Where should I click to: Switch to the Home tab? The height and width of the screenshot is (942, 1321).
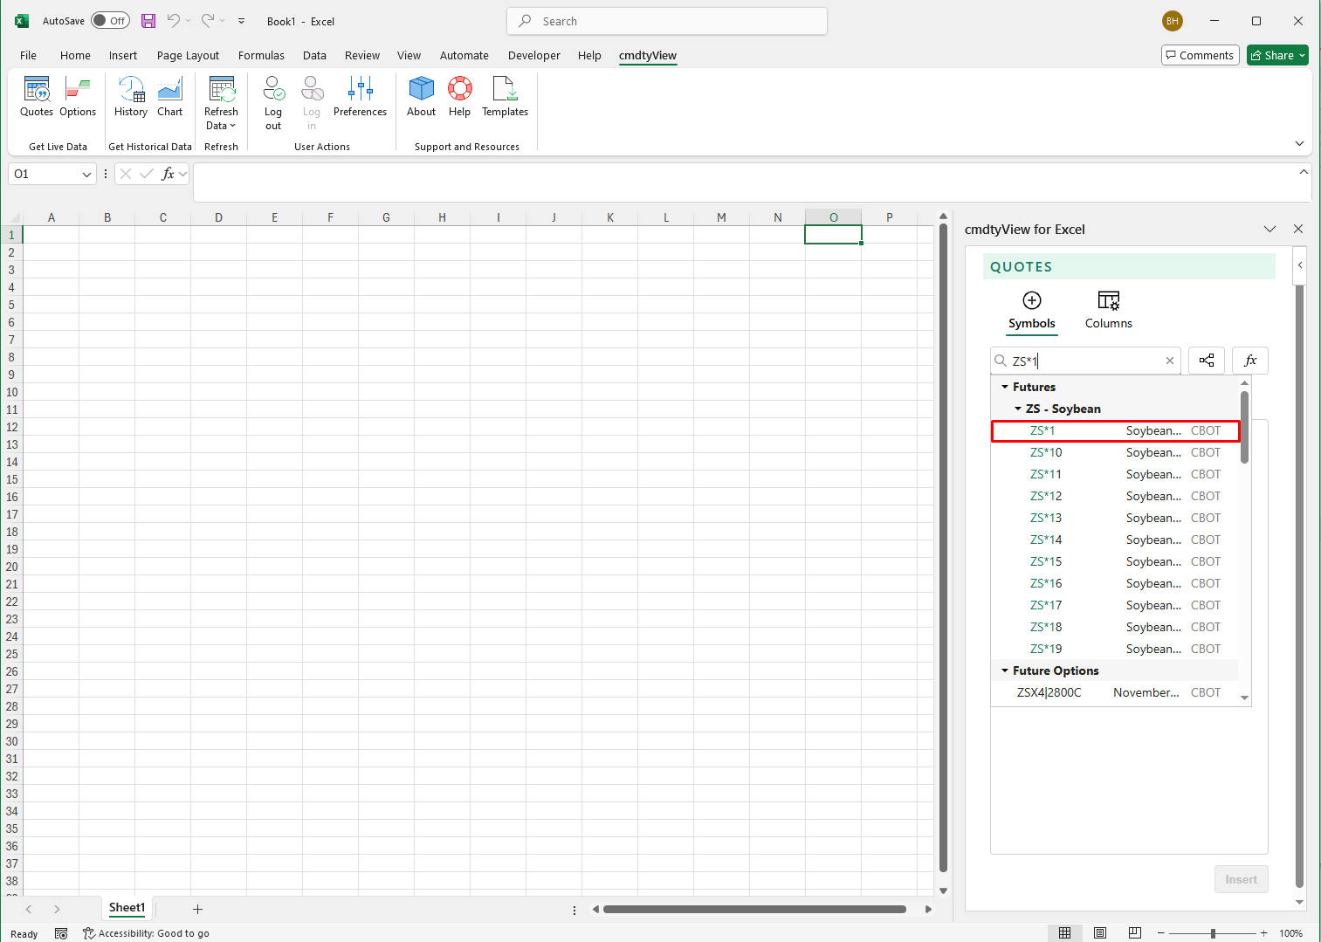(75, 55)
